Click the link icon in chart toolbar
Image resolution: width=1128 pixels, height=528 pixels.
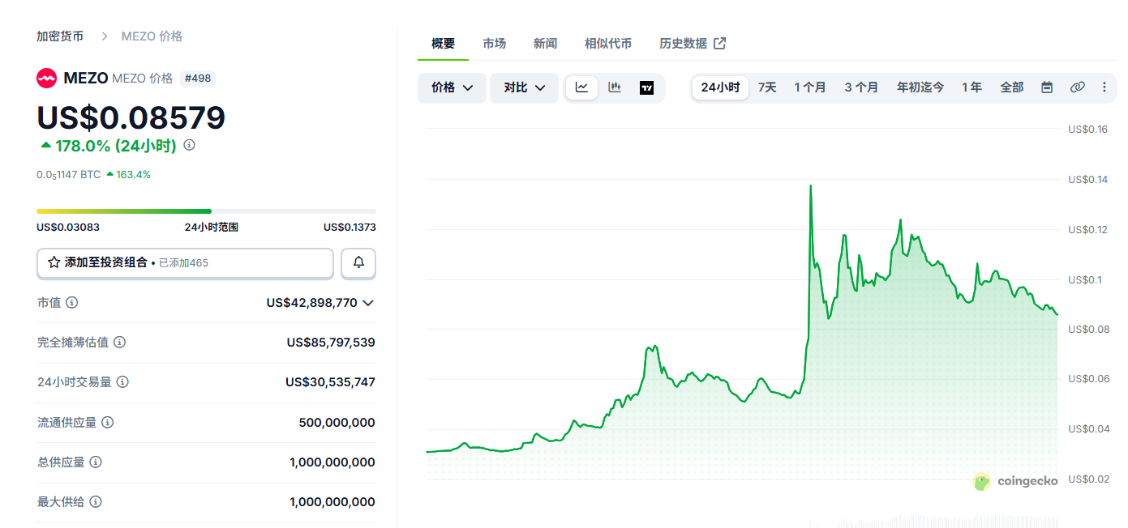click(1077, 87)
